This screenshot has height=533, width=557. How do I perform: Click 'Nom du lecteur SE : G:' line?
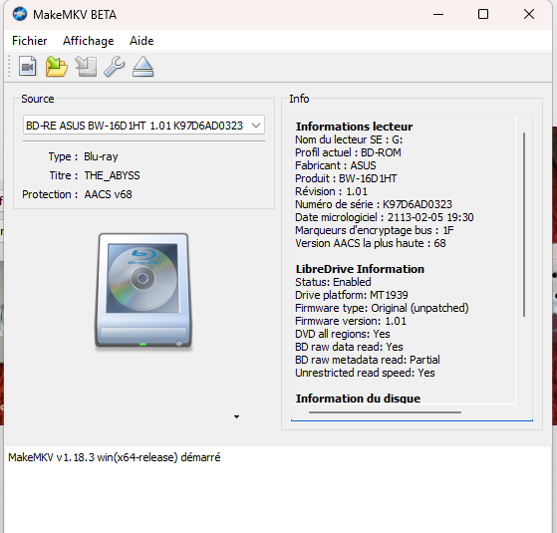tap(349, 139)
